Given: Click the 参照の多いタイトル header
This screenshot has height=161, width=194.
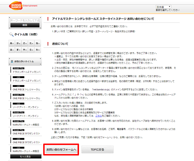Looking at the screenshot, I should (25, 61).
